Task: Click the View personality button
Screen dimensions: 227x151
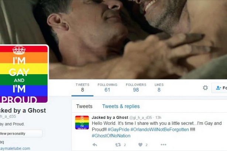Action: click(20, 134)
